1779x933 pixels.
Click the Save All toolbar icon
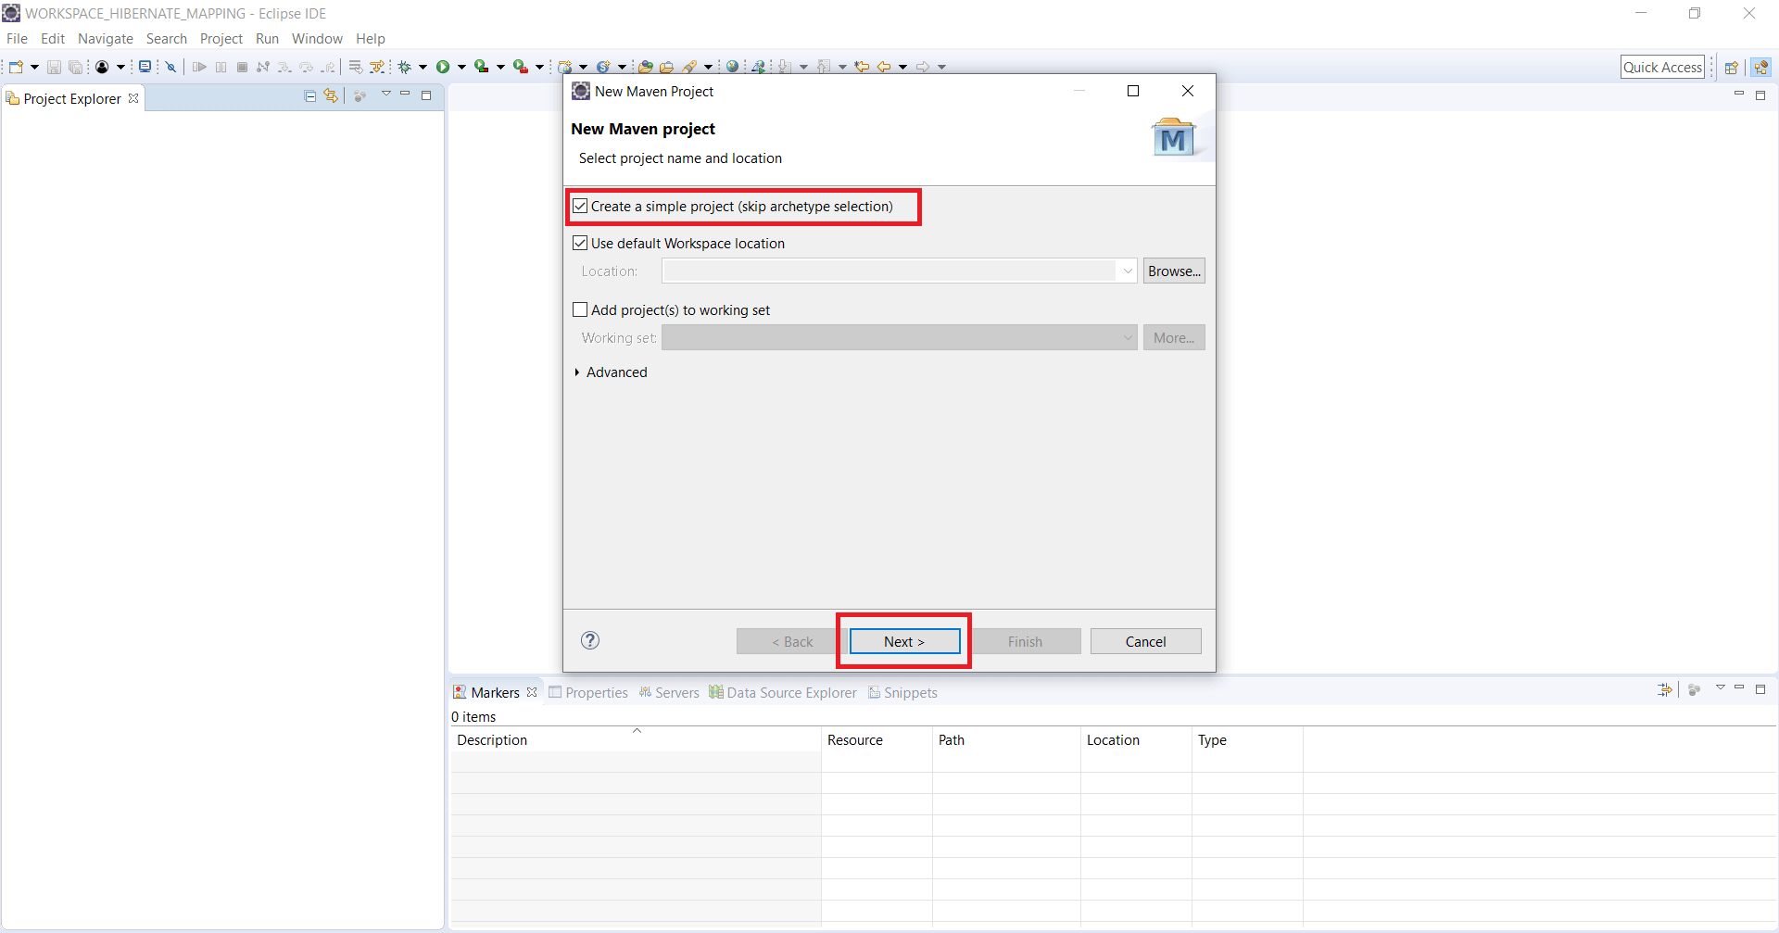[x=75, y=66]
